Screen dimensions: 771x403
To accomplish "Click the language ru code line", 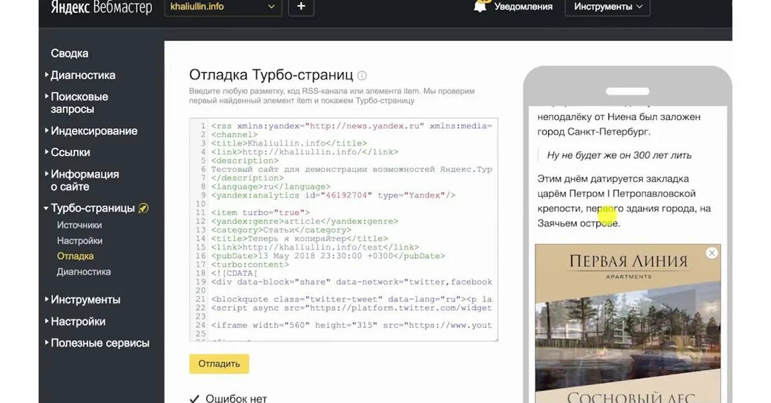I will pos(270,186).
